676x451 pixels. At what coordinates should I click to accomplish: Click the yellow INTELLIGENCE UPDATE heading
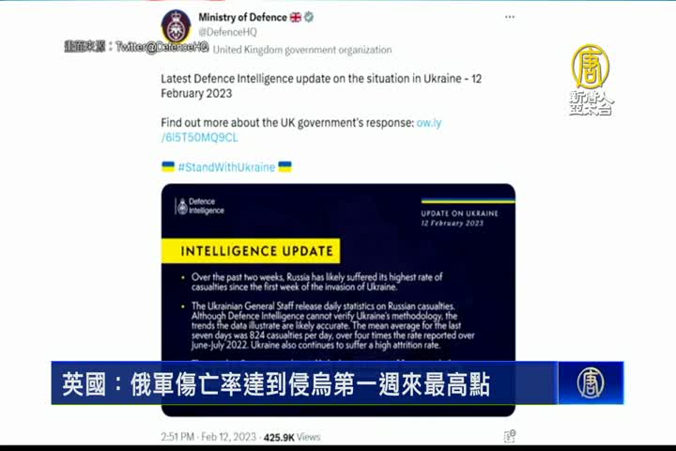(251, 251)
